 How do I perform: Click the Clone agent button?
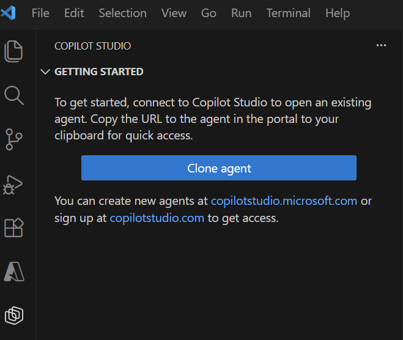(219, 168)
